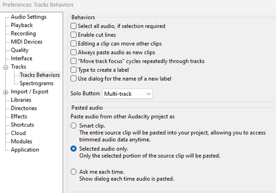Select MIDI Devices in the tree
276x193 pixels.
point(26,42)
